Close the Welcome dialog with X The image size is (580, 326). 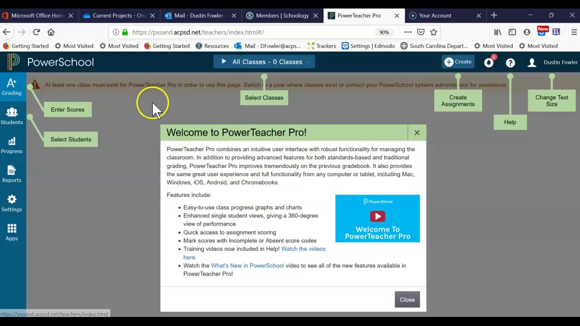pos(417,133)
